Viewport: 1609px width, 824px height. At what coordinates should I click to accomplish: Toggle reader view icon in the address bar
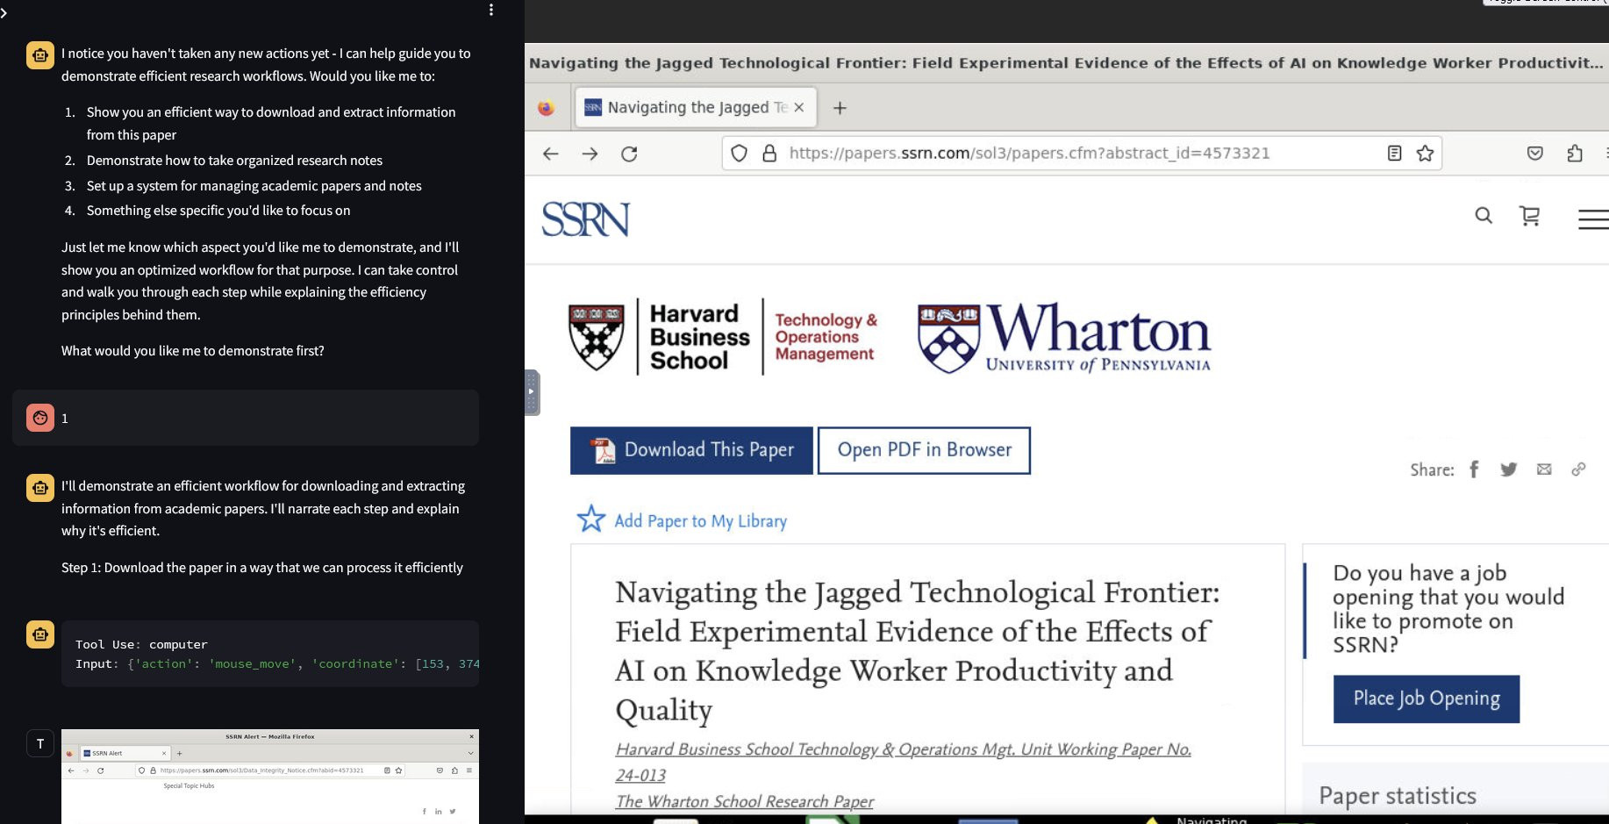[1394, 154]
